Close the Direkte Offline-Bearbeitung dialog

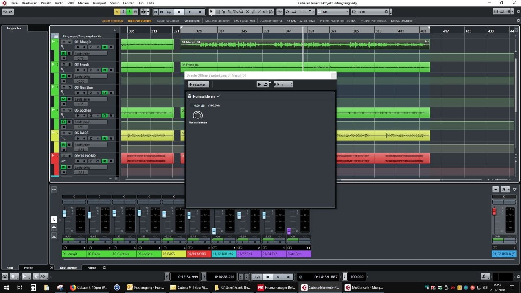[333, 75]
